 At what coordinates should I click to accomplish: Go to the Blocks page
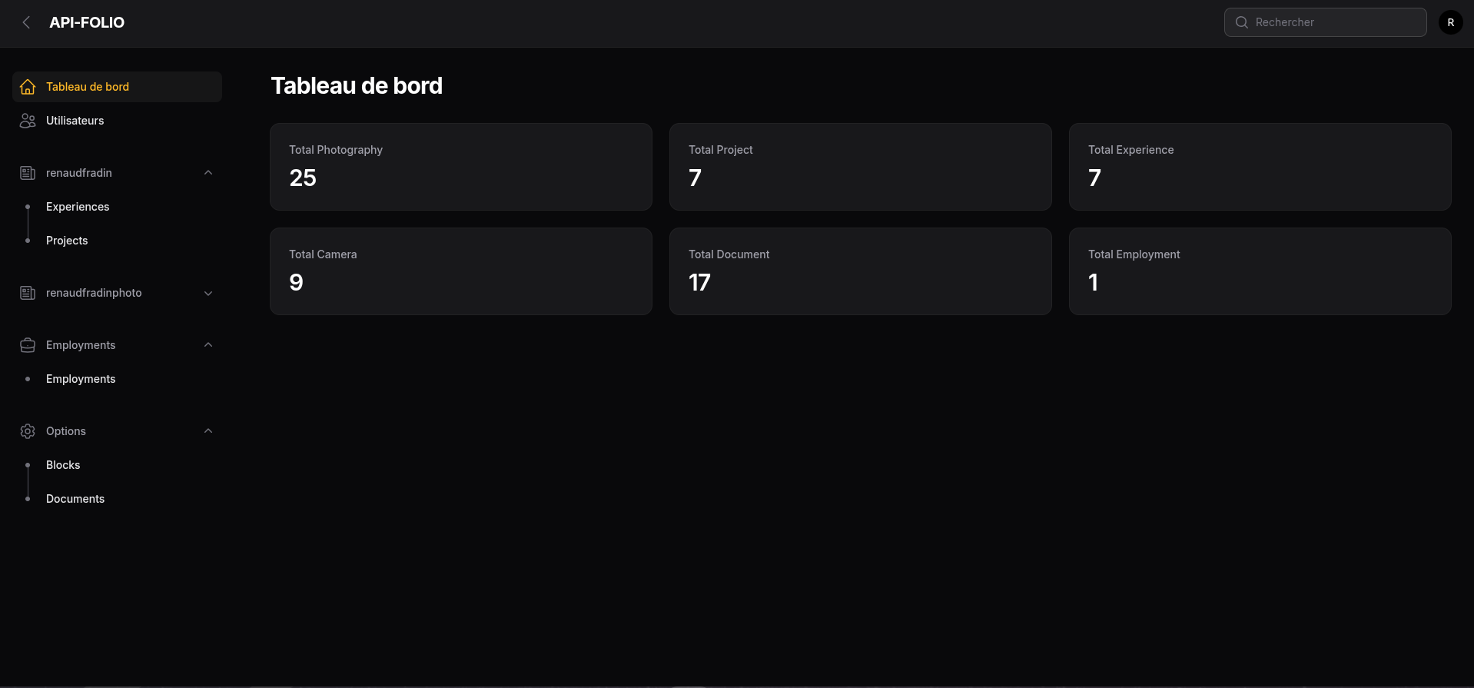pos(63,465)
